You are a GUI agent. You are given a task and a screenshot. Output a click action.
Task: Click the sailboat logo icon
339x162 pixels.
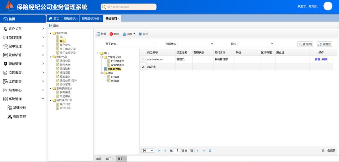[9, 5]
